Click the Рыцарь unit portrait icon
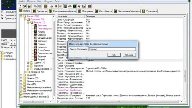The image size is (192, 108). 35,31
